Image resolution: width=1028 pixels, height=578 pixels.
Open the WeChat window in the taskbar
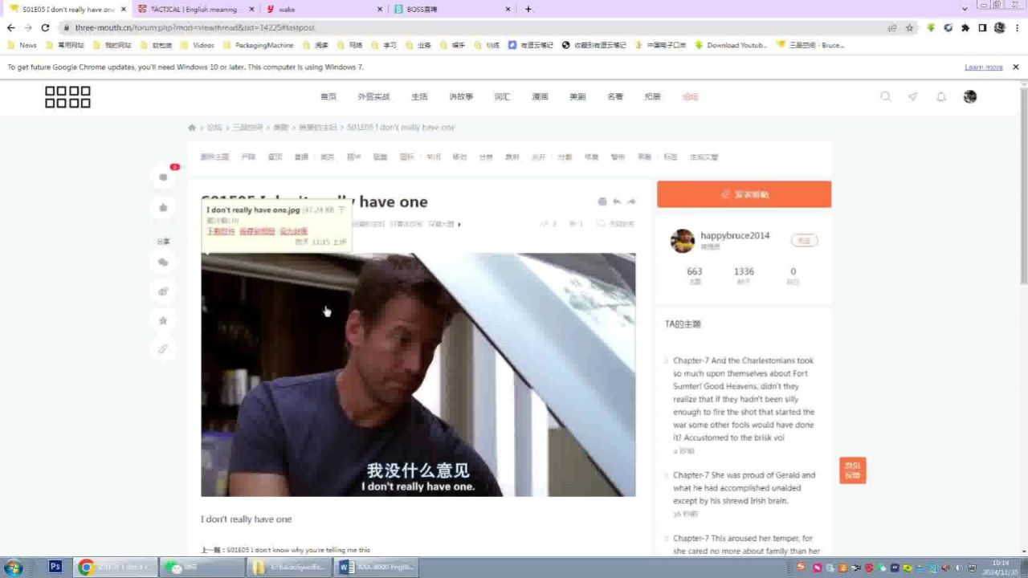203,567
